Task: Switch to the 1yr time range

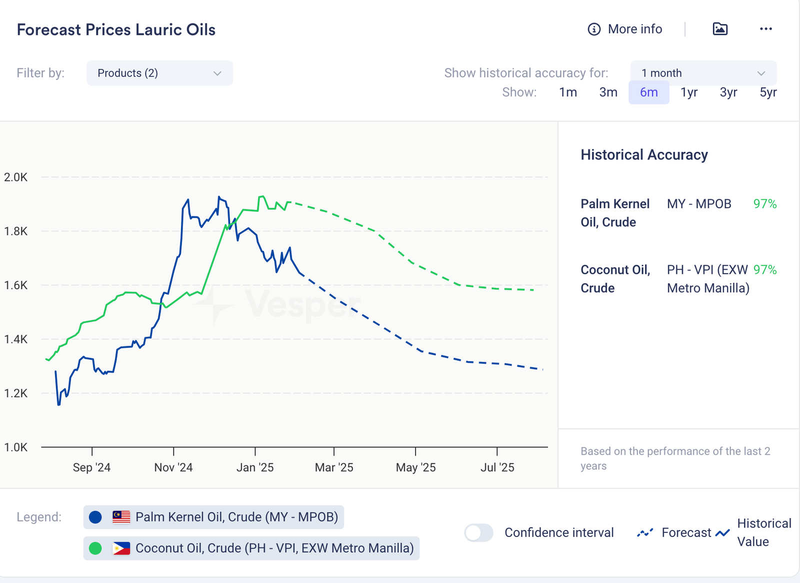Action: [x=688, y=92]
